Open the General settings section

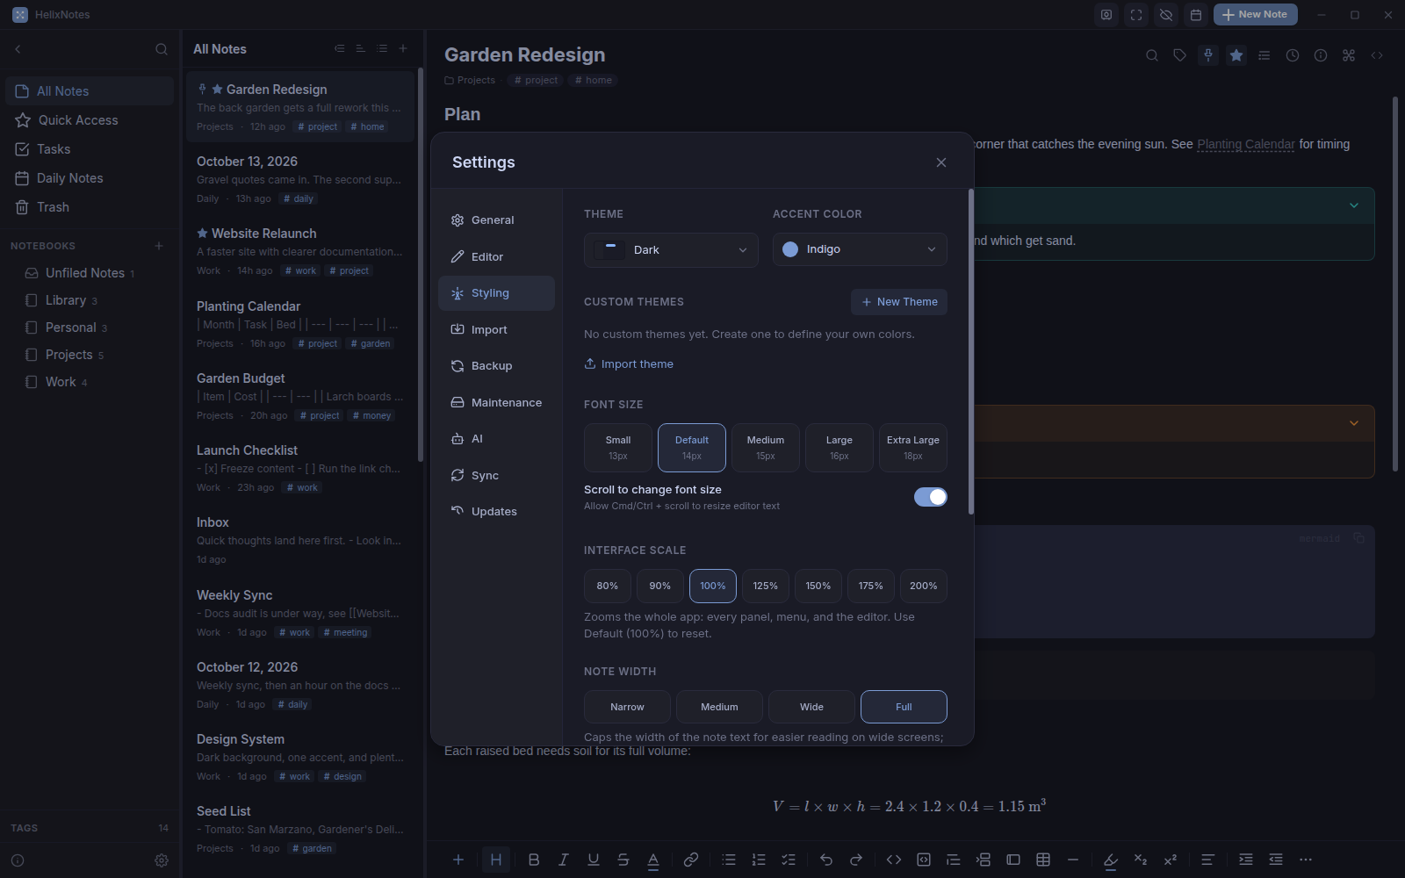[496, 220]
